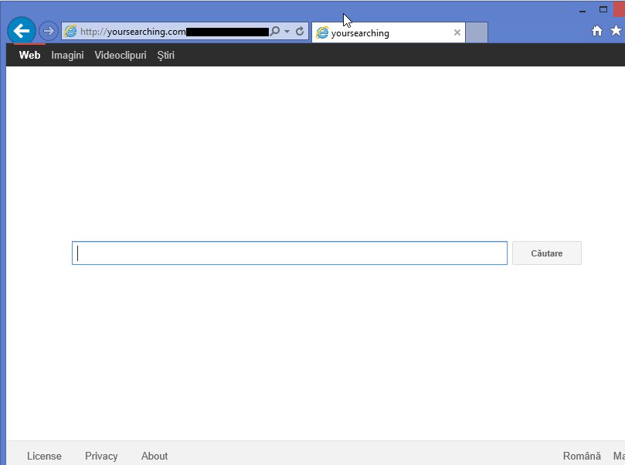The width and height of the screenshot is (625, 465).
Task: Open the Videoclipuri section
Action: pos(120,55)
